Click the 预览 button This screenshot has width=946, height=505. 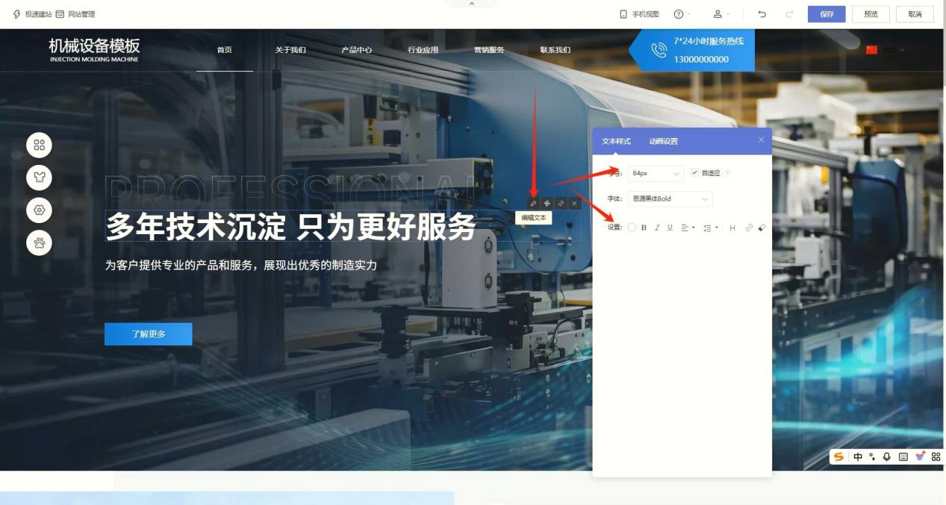click(871, 14)
